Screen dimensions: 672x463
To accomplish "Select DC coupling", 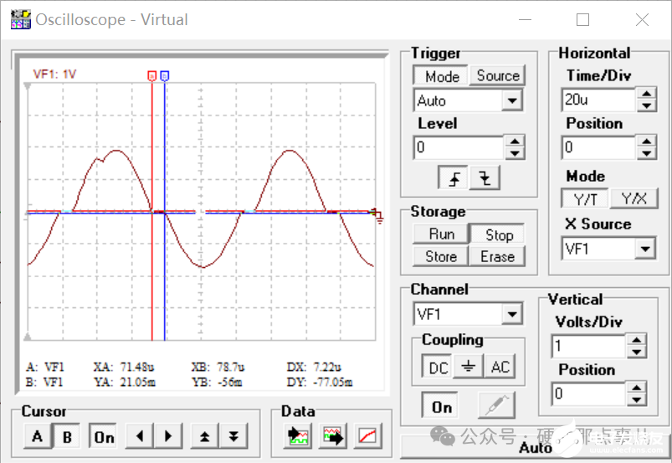I will 437,367.
